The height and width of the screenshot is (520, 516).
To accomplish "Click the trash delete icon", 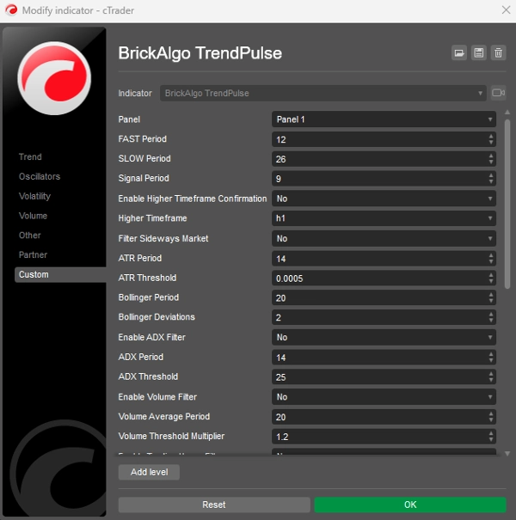I will coord(498,53).
